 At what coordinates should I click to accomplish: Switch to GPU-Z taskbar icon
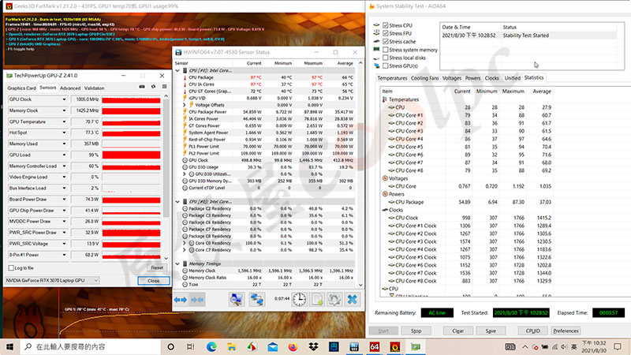(416, 346)
